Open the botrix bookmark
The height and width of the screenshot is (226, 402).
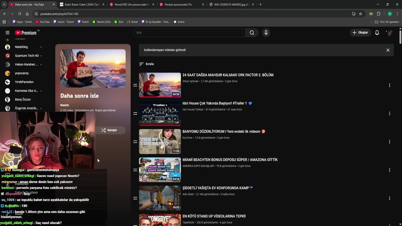[179, 22]
